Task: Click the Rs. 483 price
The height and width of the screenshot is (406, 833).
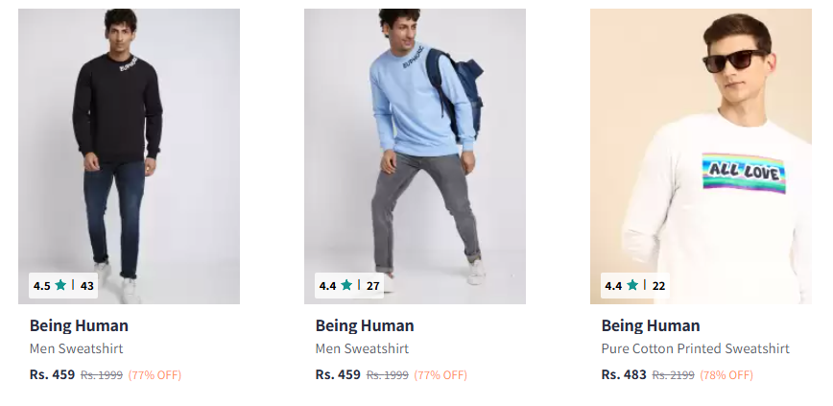Action: [x=624, y=374]
